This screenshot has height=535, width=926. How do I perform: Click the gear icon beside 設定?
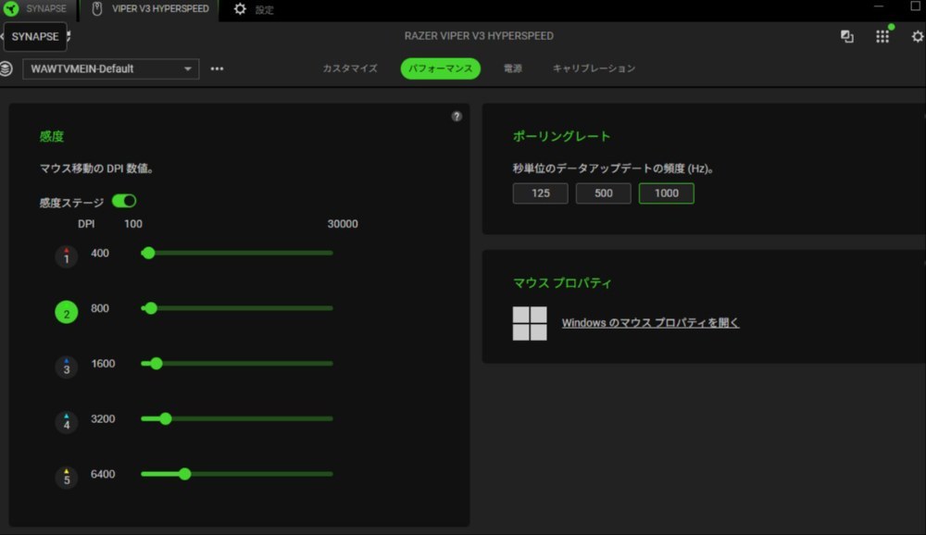pos(240,9)
